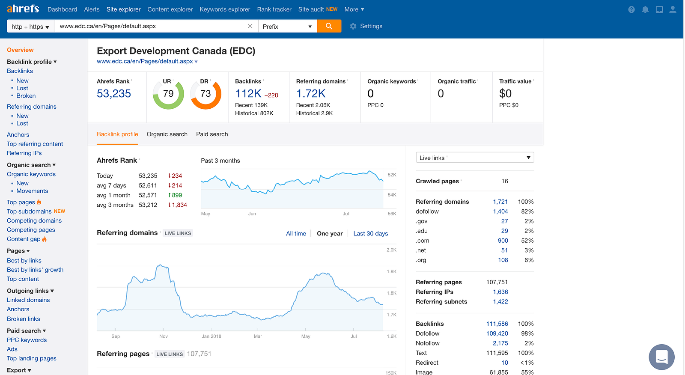Screen dimensions: 685x375
Task: Click the URL input field
Action: coord(150,26)
